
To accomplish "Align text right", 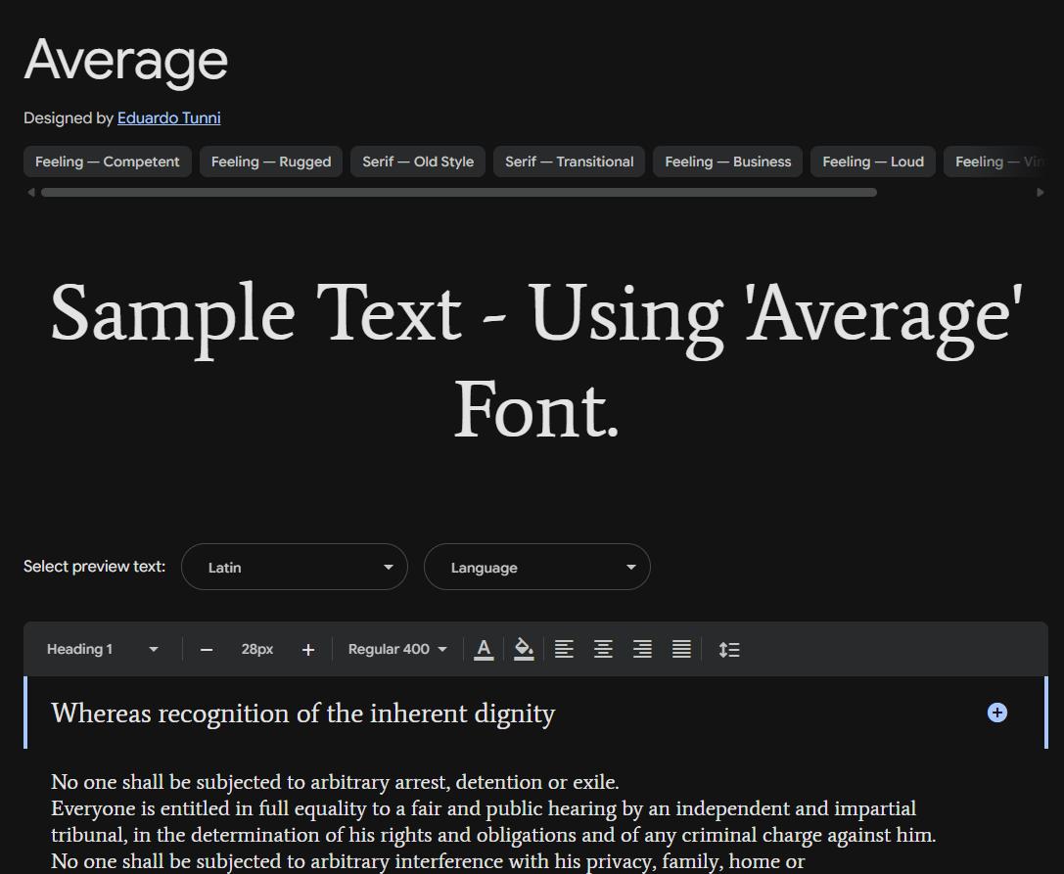I will tap(642, 650).
